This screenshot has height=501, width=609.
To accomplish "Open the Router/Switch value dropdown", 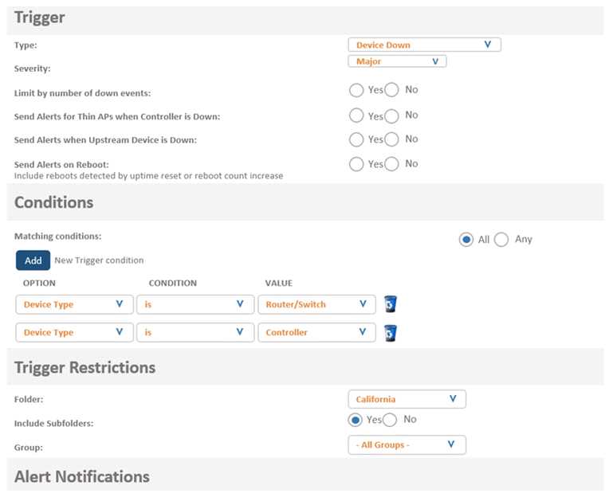I will [316, 304].
